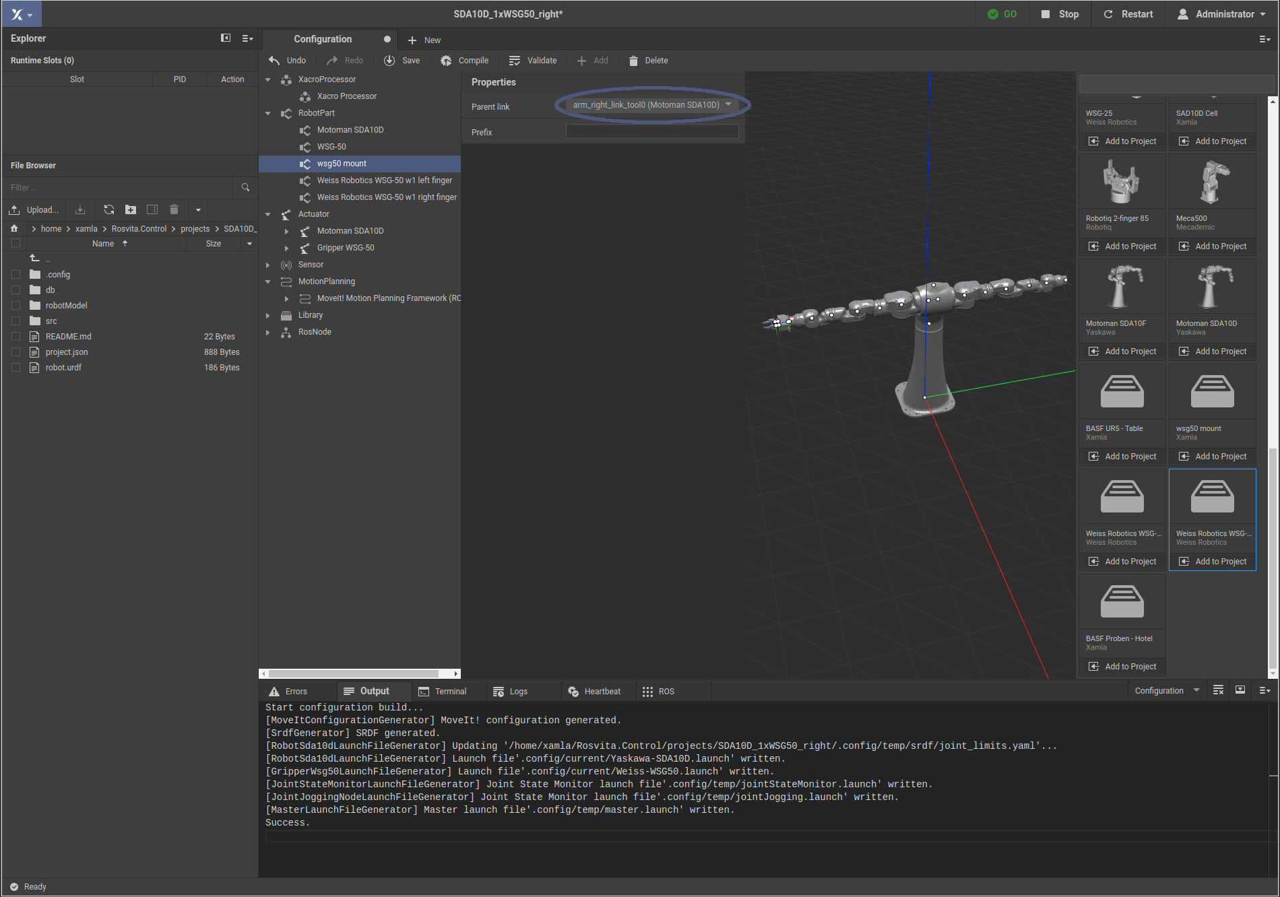This screenshot has width=1280, height=897.
Task: Click the search magnifier in File Browser filter
Action: coord(245,188)
